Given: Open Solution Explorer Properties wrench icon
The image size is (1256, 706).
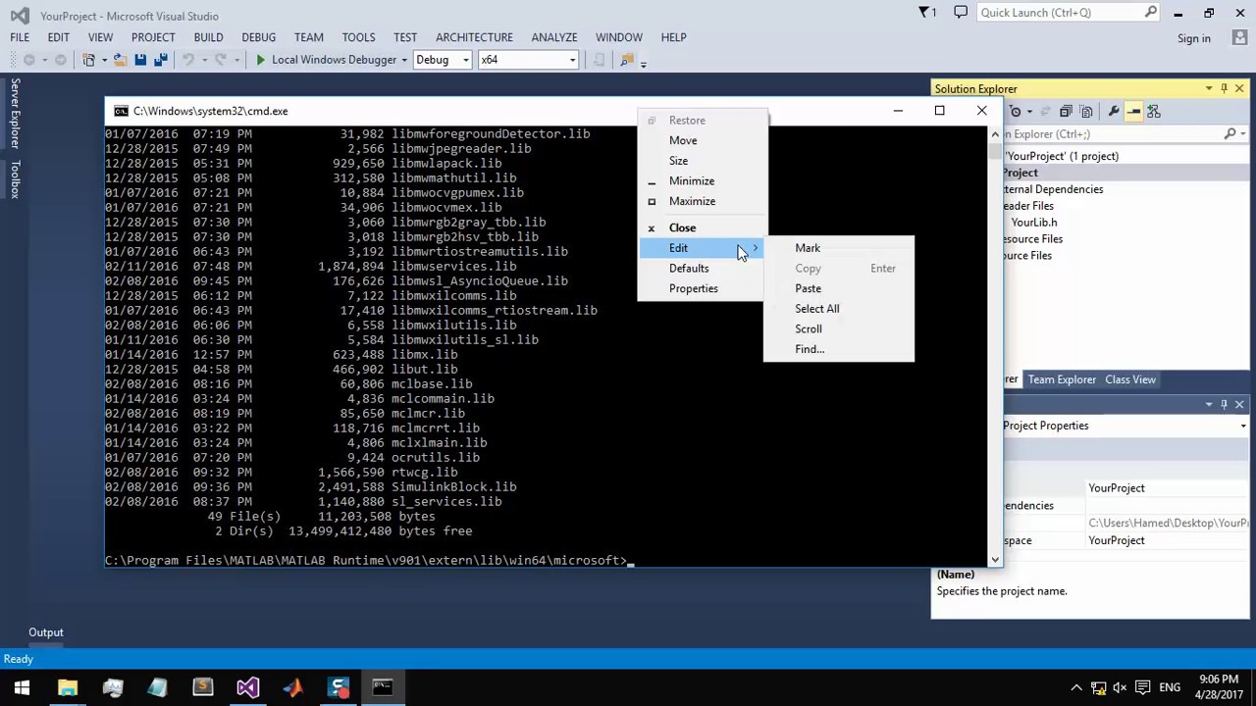Looking at the screenshot, I should click(x=1113, y=112).
